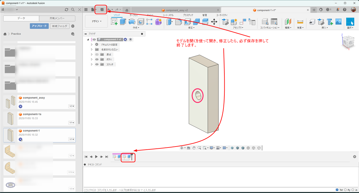Click the Construct plane icon
This screenshot has width=359, height=193.
(288, 22)
